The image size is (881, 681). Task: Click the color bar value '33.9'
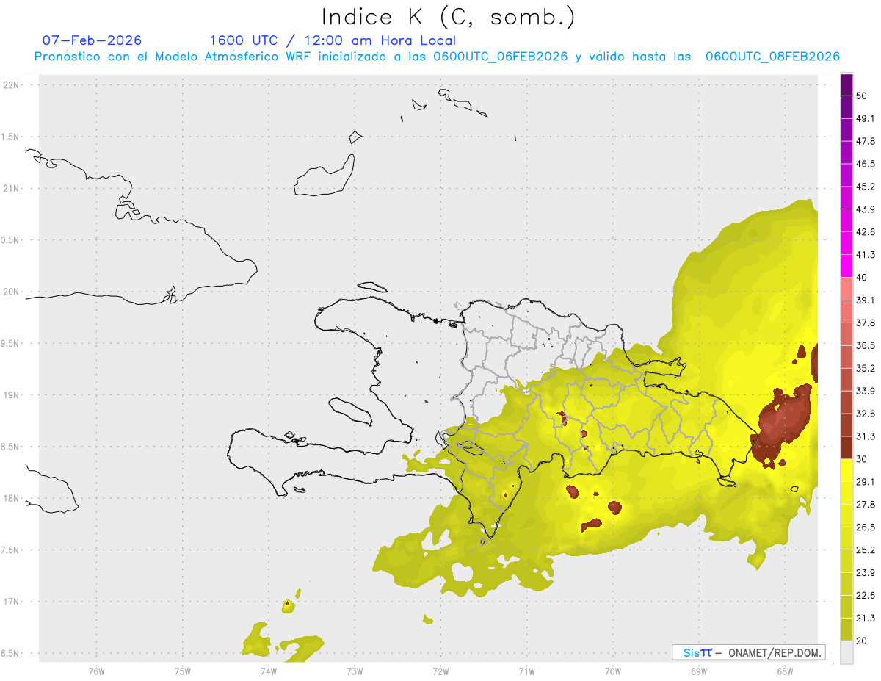coord(866,391)
